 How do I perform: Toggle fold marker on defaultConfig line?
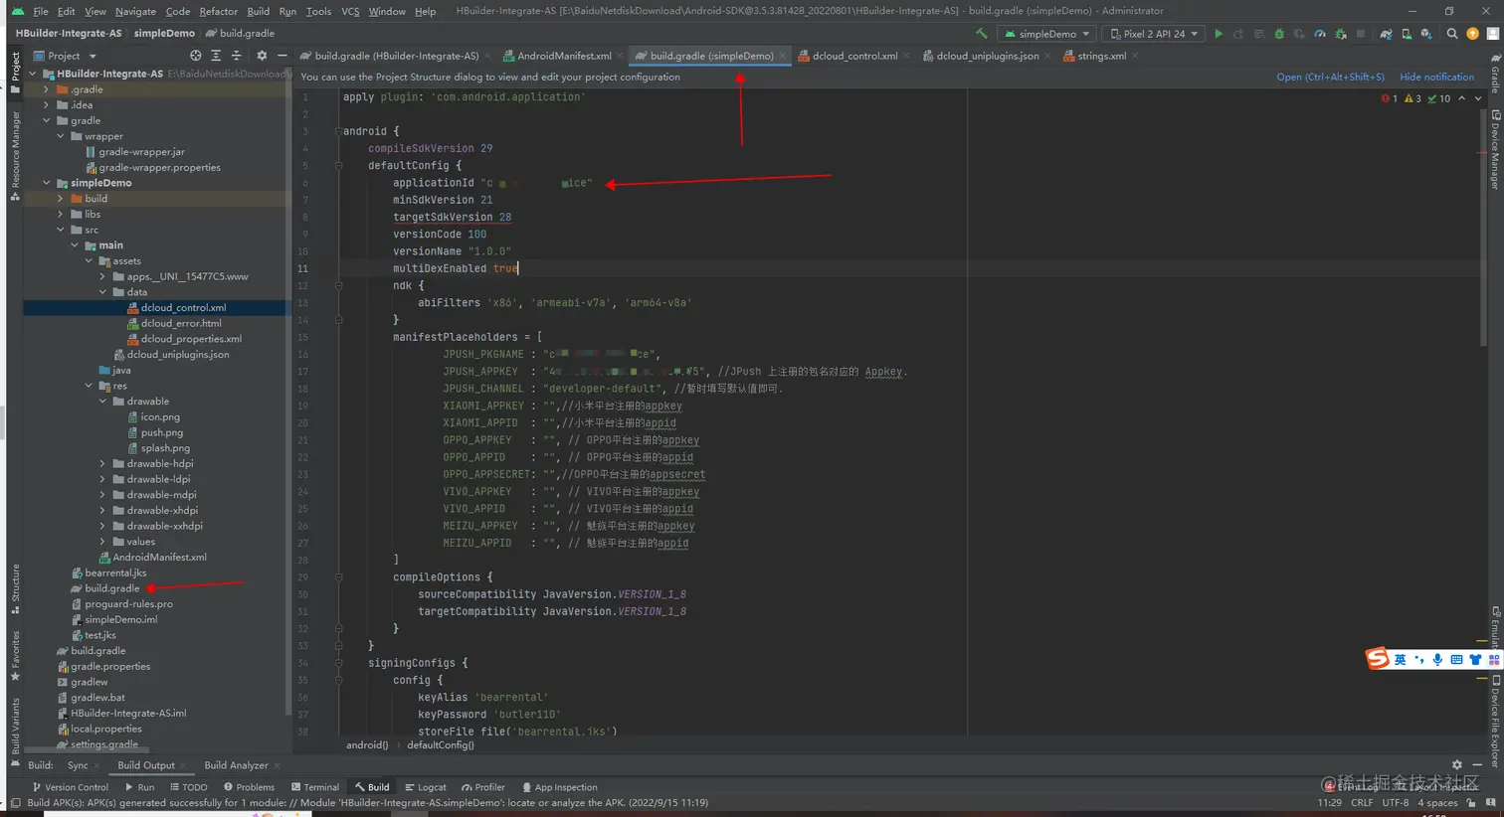coord(338,166)
